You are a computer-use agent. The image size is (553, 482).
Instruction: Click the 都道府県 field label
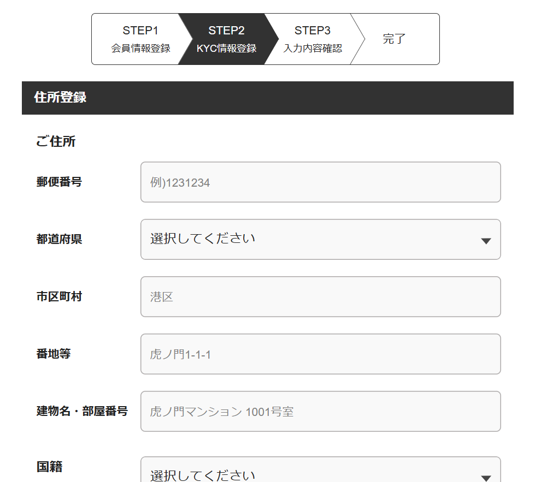click(59, 239)
